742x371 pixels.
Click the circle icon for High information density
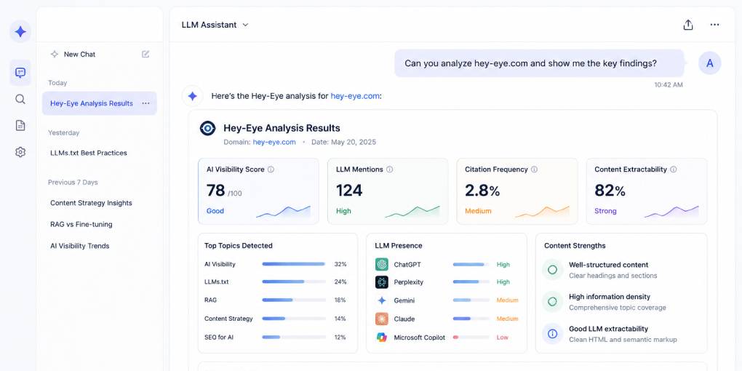point(552,301)
